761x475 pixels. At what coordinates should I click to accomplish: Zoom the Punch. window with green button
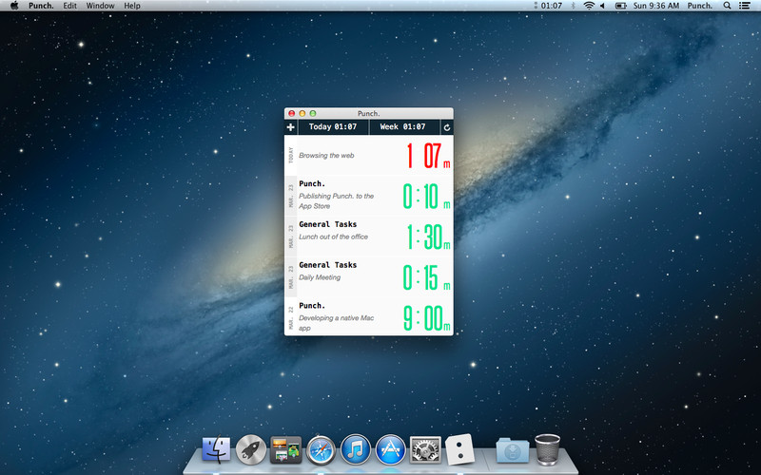313,113
